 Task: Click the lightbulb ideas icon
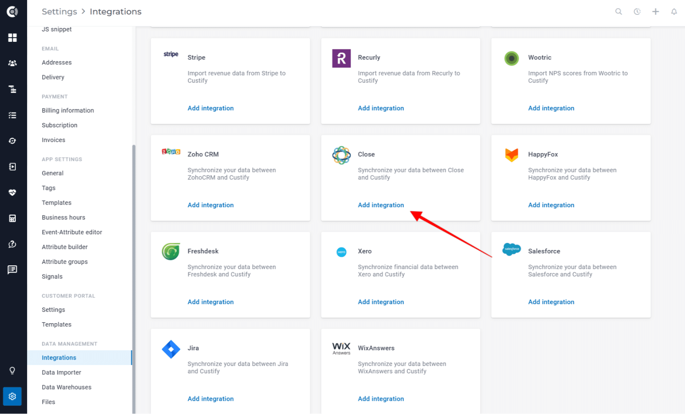pos(12,371)
